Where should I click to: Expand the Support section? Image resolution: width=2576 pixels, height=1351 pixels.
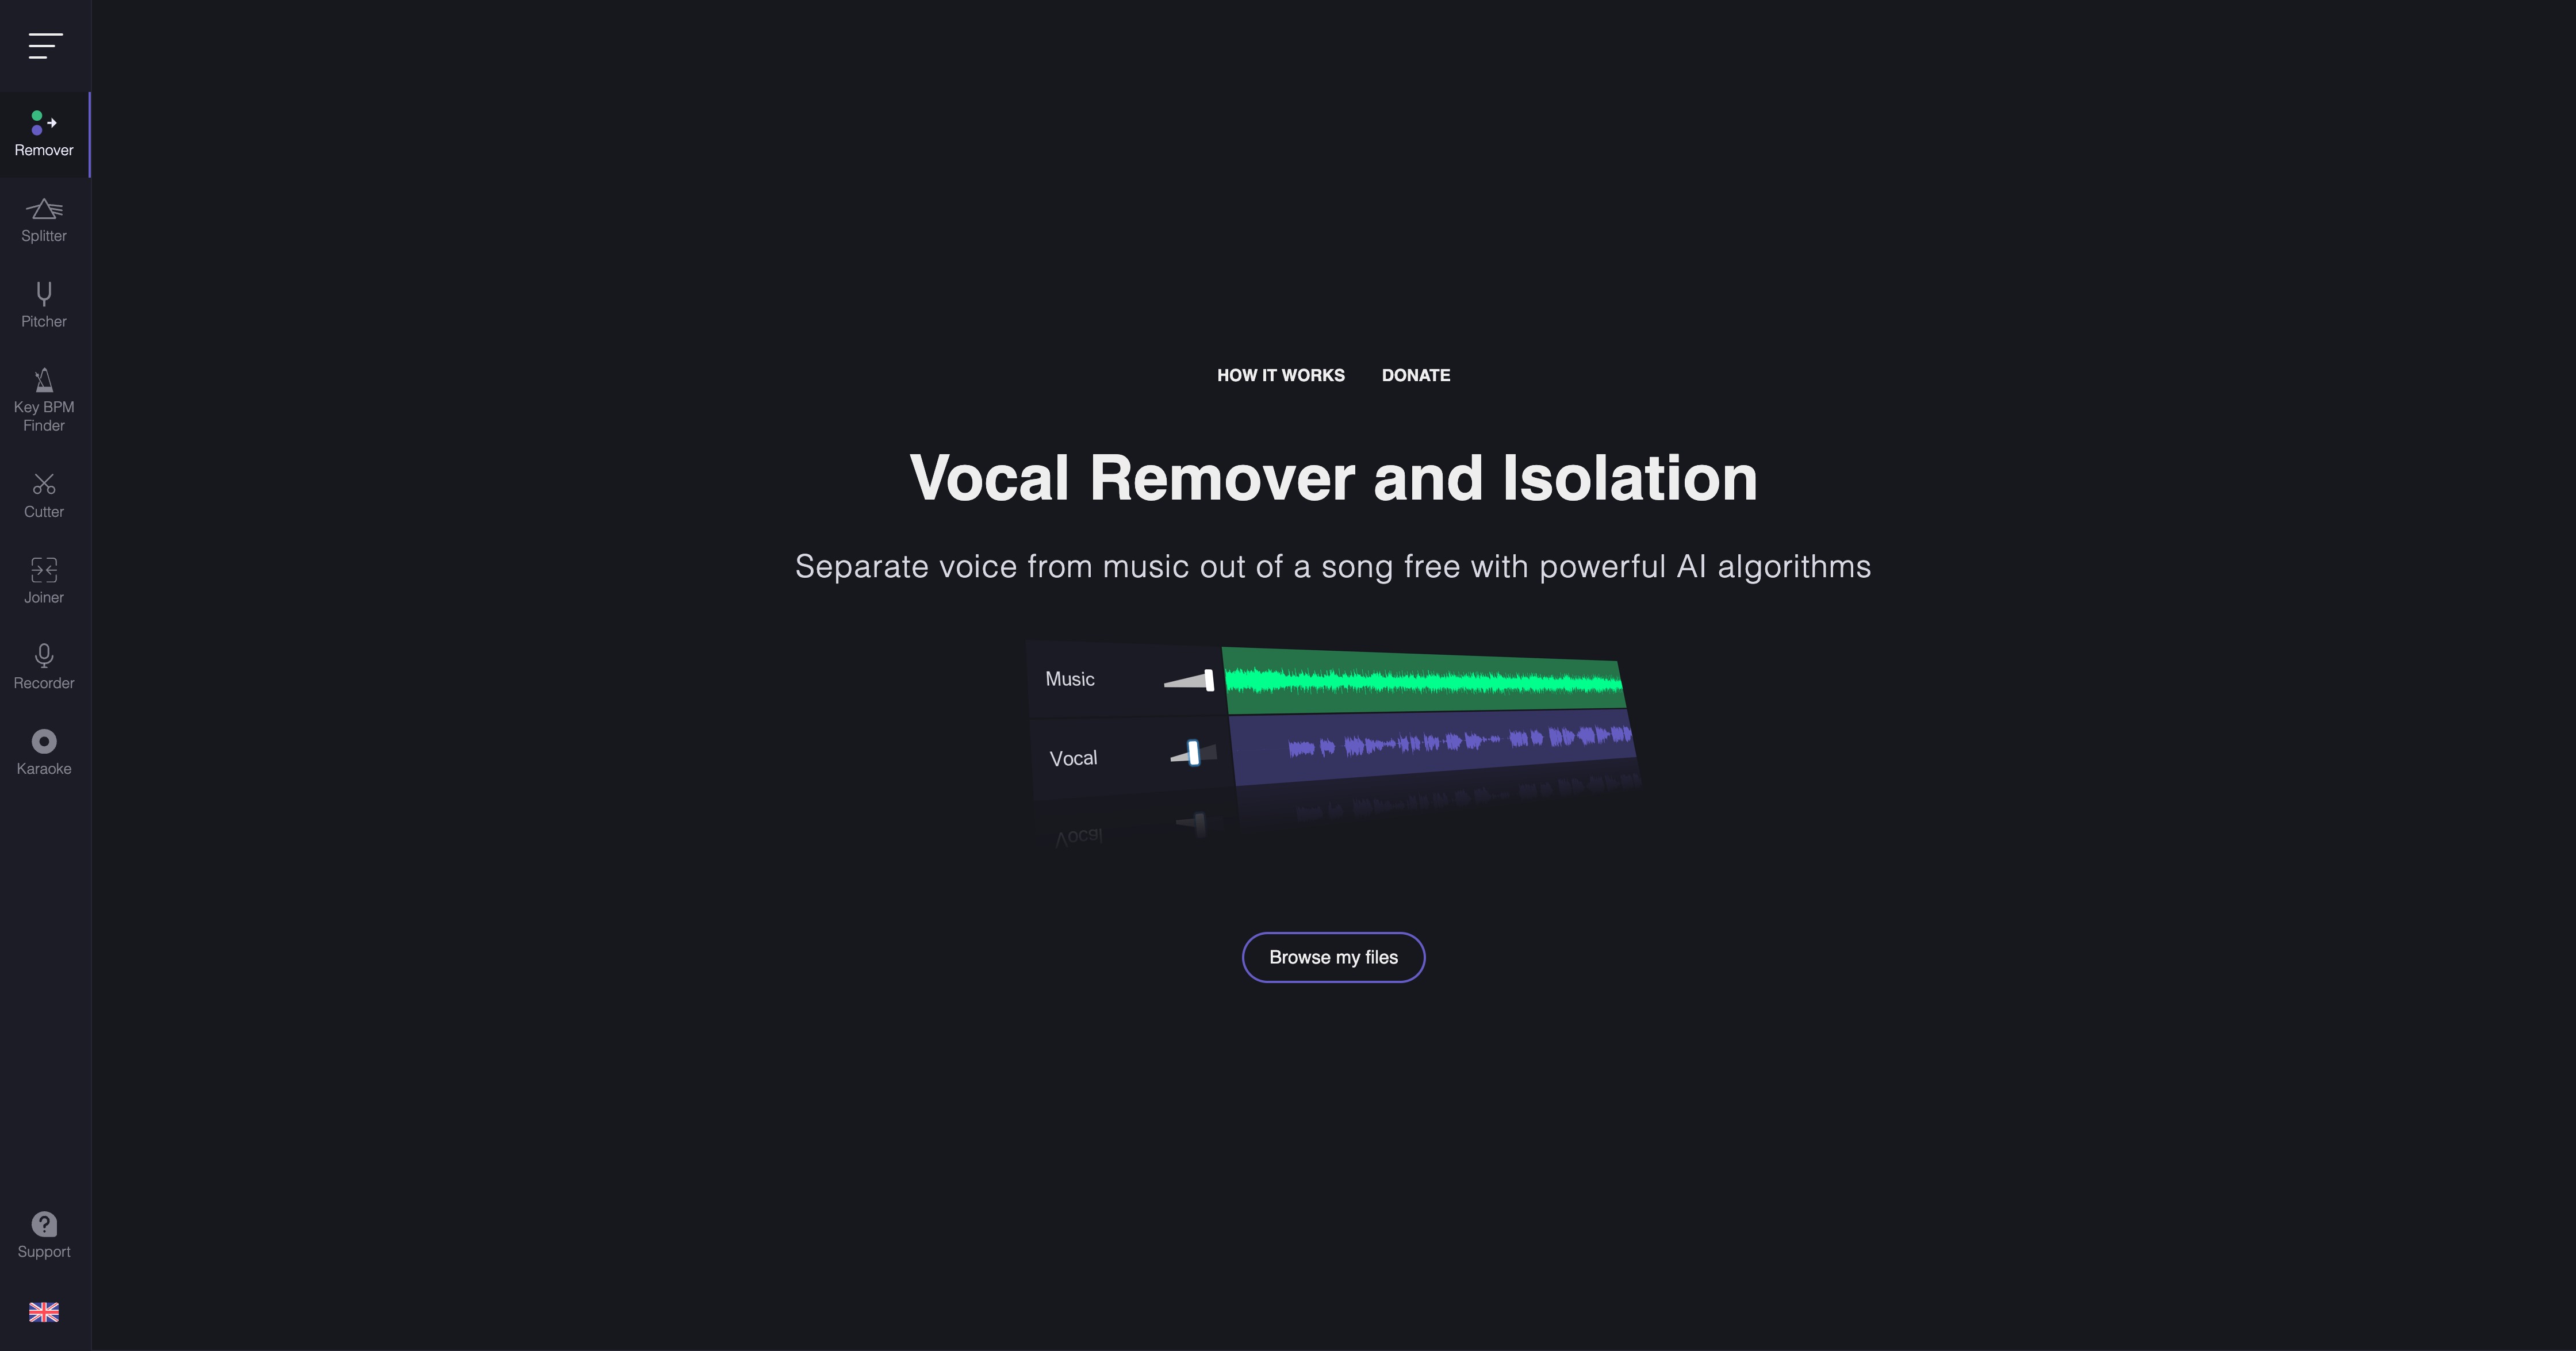click(x=43, y=1234)
